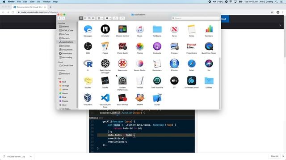Click the Realm Studio icon
286x160 pixels.
[x=140, y=64]
